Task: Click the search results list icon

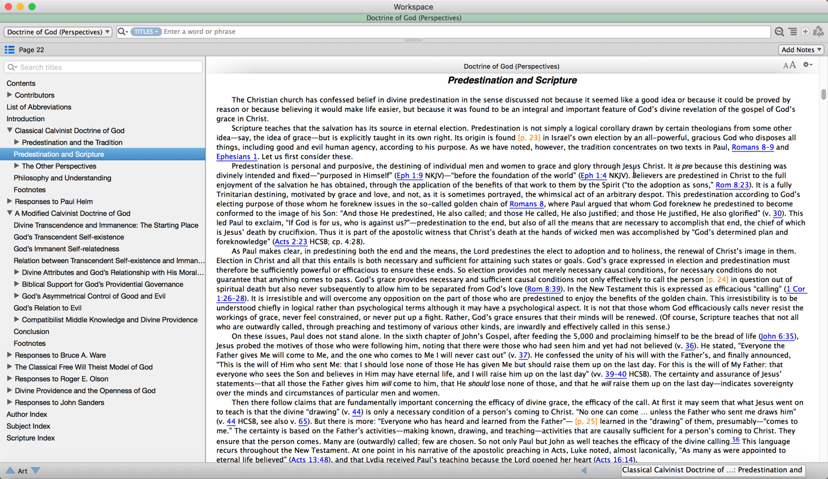Action: [793, 32]
